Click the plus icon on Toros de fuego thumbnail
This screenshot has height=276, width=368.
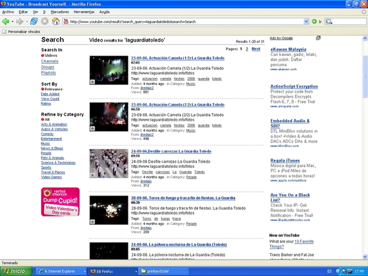pyautogui.click(x=92, y=222)
